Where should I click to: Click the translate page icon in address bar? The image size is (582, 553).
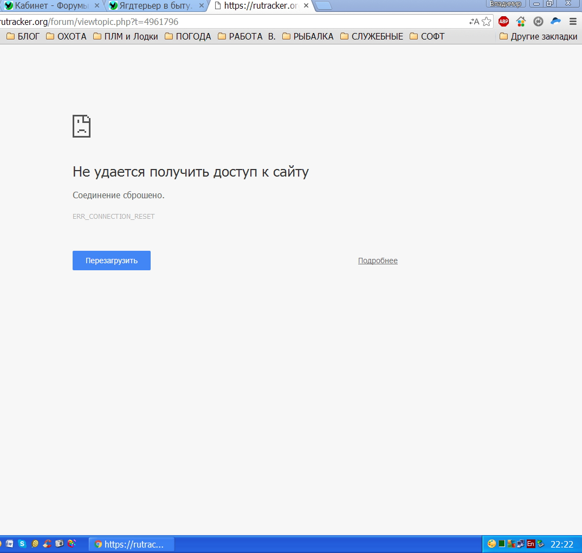click(x=474, y=22)
